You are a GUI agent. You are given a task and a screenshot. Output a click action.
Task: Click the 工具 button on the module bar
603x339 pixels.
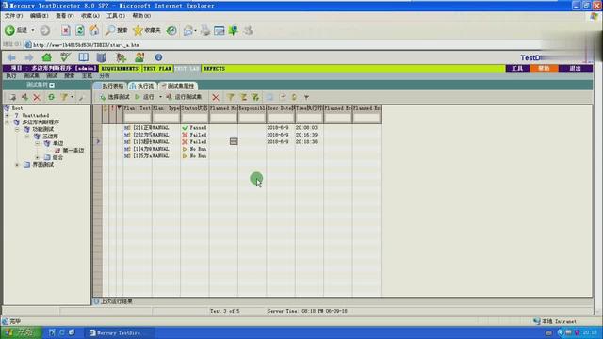pyautogui.click(x=517, y=69)
